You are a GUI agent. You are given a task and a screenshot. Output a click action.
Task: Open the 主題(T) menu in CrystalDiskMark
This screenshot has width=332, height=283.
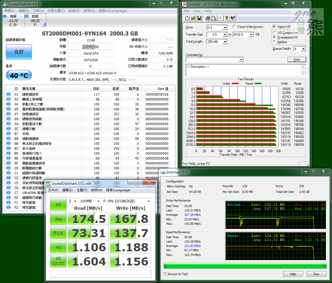coord(82,190)
